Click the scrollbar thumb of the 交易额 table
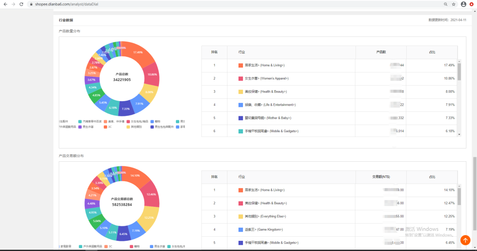477x251 pixels. (x=459, y=197)
